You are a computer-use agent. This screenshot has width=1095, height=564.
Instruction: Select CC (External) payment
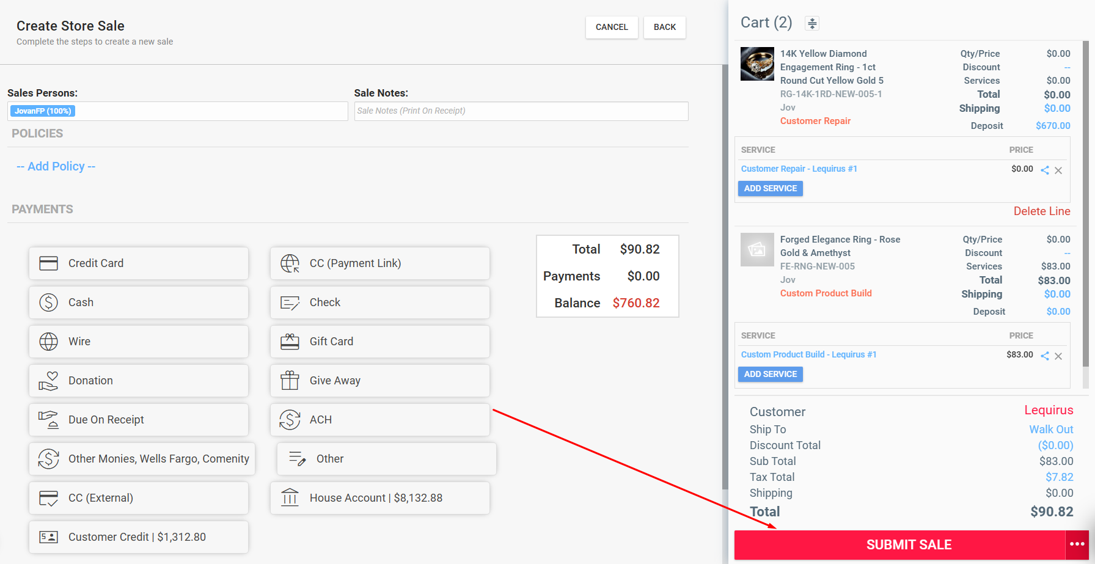139,498
